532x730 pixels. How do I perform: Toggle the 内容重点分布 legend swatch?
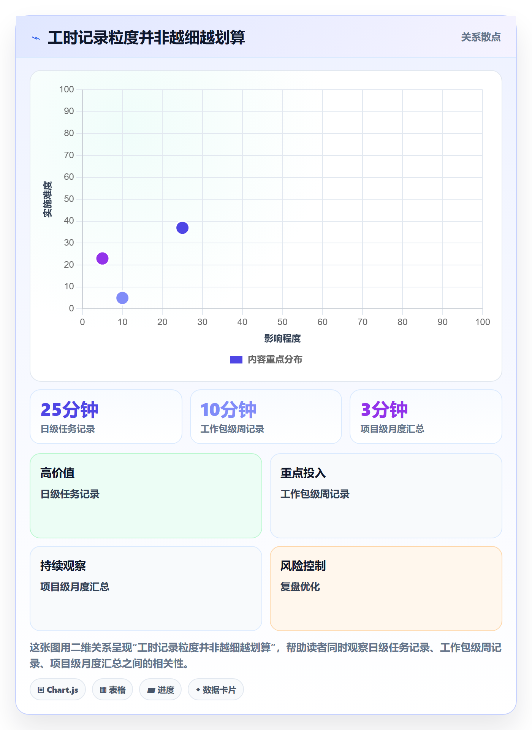click(236, 360)
